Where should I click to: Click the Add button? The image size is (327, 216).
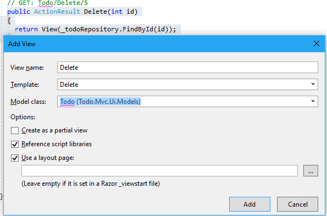(250, 204)
